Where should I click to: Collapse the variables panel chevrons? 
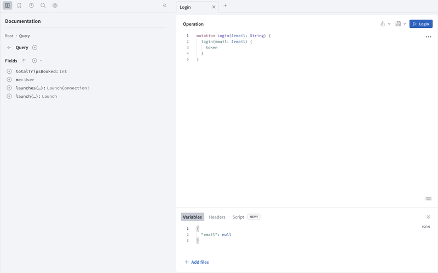(428, 217)
